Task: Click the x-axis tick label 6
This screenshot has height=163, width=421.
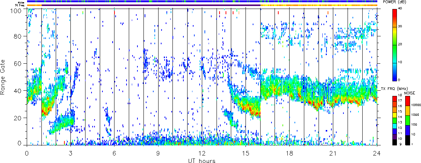Action: 114,153
